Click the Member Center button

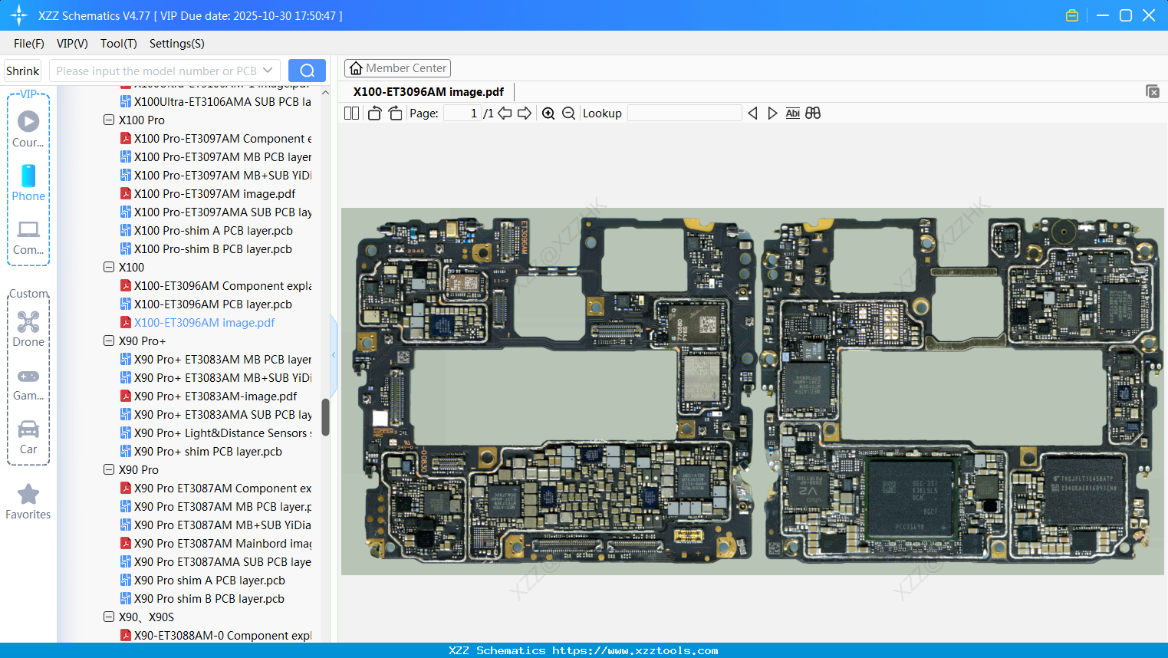[x=397, y=67]
